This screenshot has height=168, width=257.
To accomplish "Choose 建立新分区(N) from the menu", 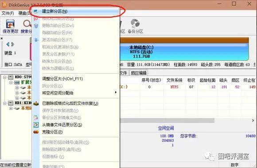I will click(x=75, y=12).
